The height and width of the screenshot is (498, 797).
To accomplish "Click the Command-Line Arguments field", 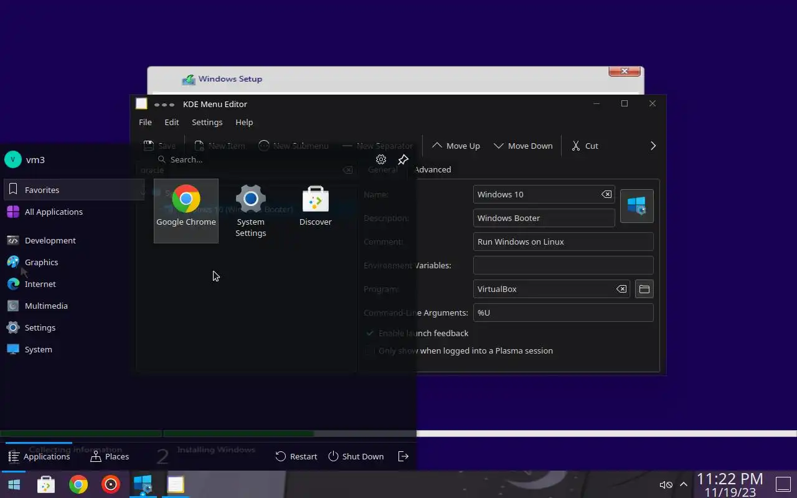I will [x=563, y=312].
